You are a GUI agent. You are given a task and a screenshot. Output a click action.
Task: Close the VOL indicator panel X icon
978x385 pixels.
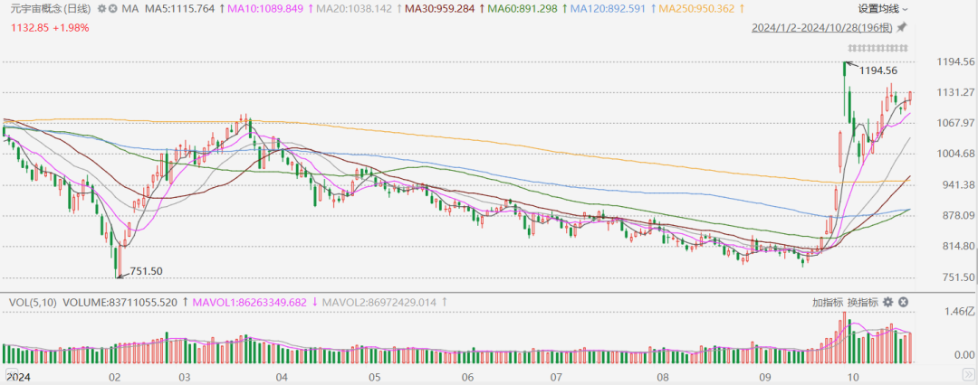tap(903, 302)
